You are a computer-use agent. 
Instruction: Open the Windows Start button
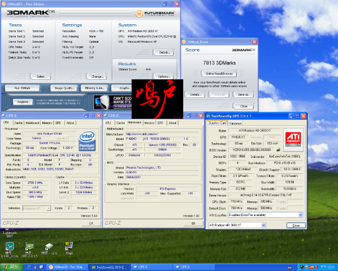pyautogui.click(x=12, y=267)
